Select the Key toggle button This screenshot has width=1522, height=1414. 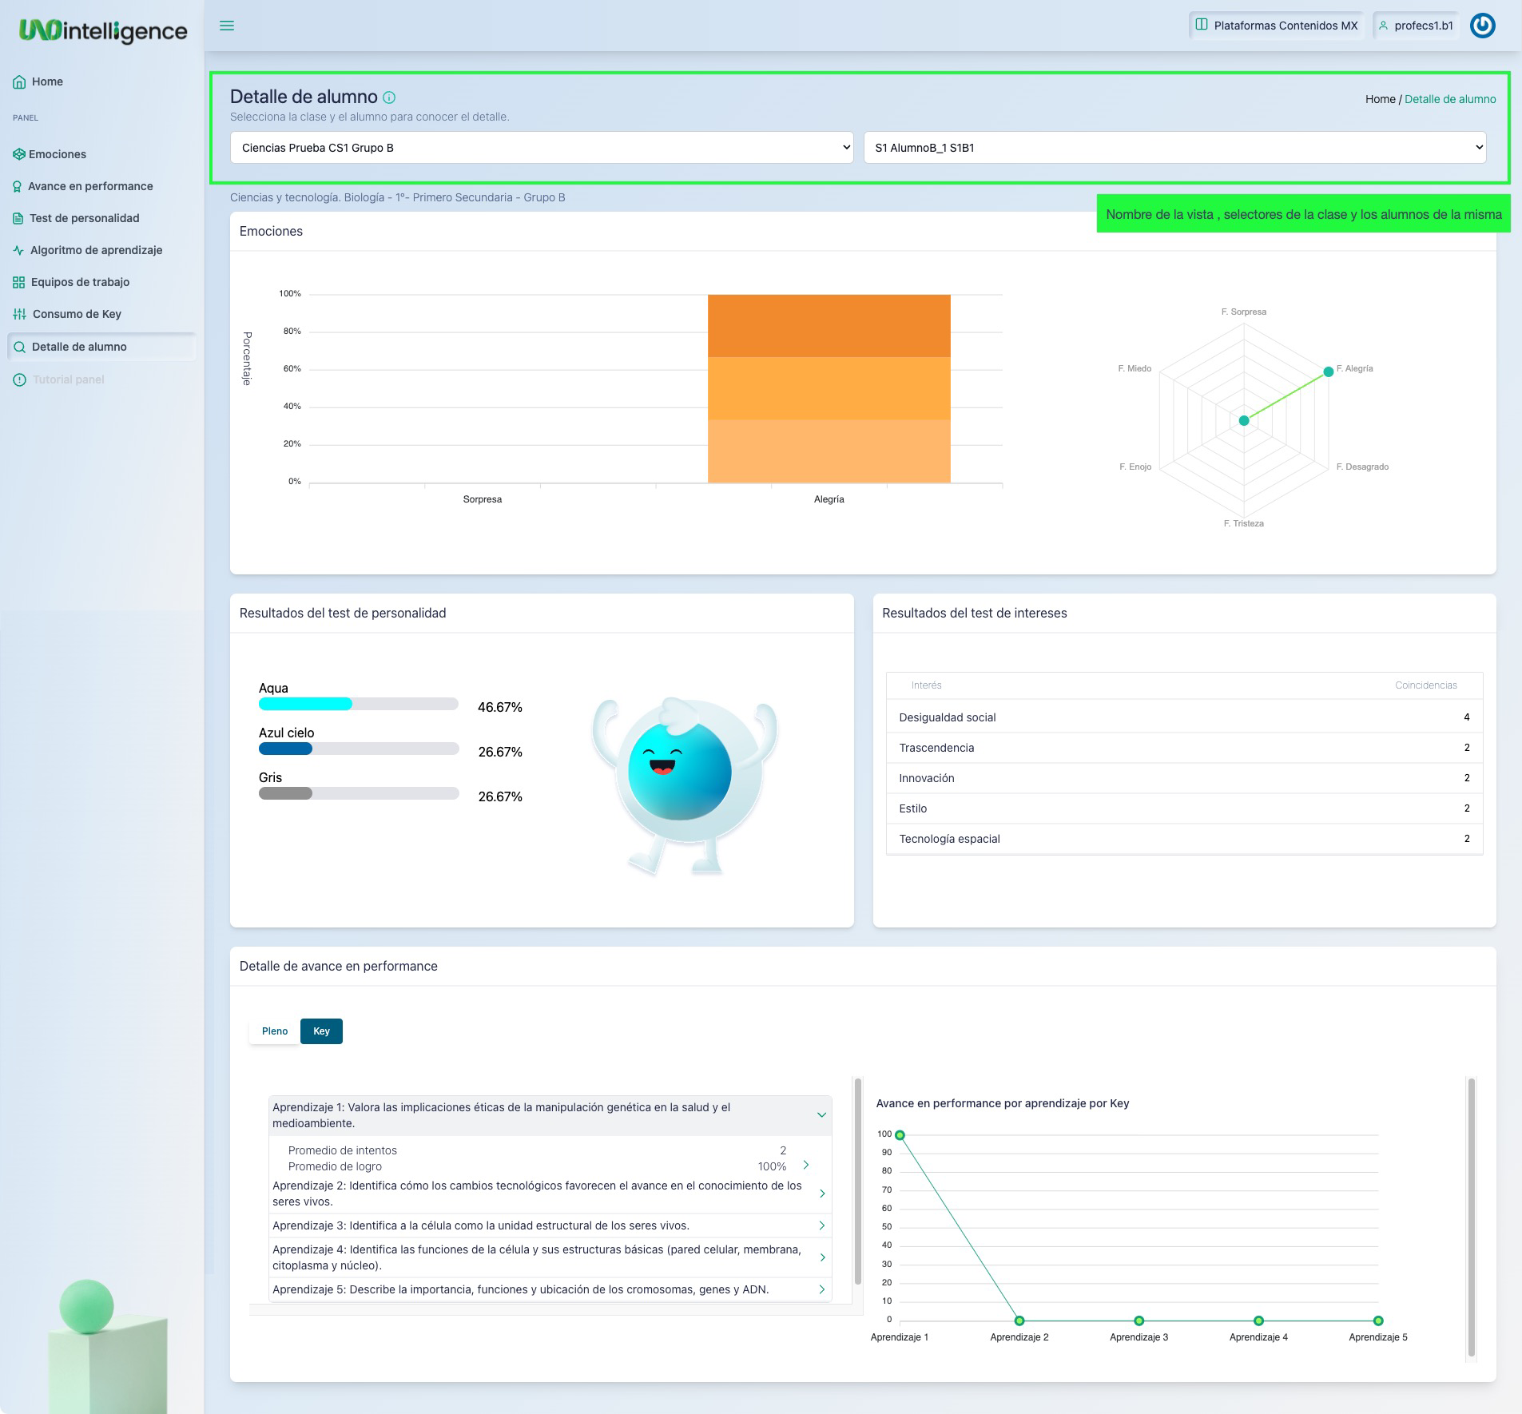click(321, 1031)
